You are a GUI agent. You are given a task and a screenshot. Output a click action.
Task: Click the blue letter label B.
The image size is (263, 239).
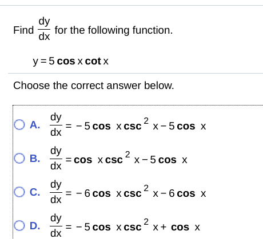[x=35, y=159]
